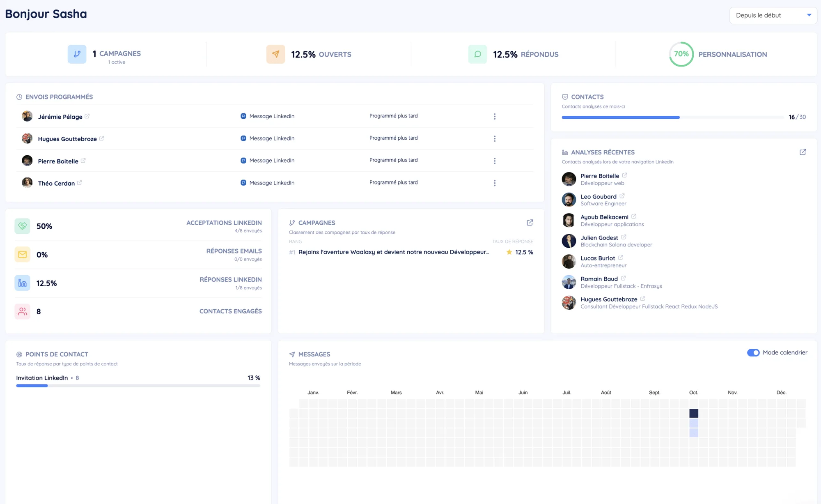The width and height of the screenshot is (821, 504).
Task: Select Lucas Burlot in recent analyses
Action: coord(598,258)
